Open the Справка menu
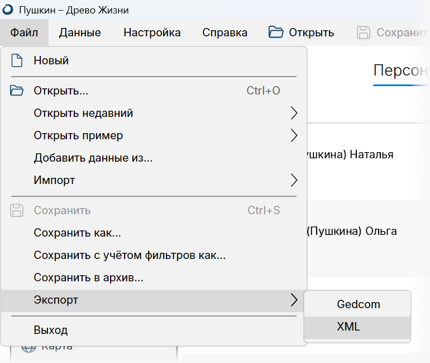This screenshot has height=363, width=430. click(224, 32)
